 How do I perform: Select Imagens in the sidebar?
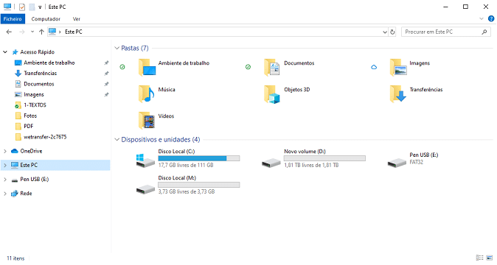coord(34,94)
